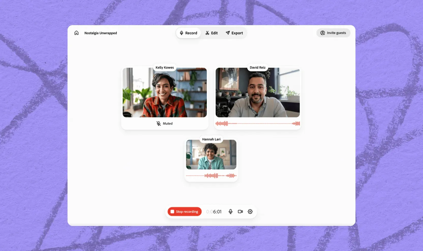Click the camera icon in the recording bar
The image size is (423, 251).
(240, 211)
